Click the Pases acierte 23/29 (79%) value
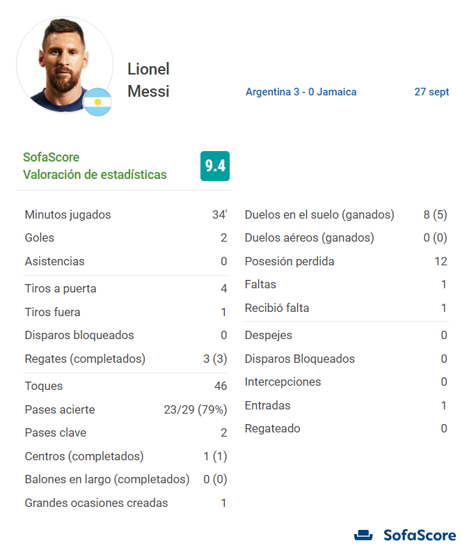The image size is (467, 548). [196, 409]
